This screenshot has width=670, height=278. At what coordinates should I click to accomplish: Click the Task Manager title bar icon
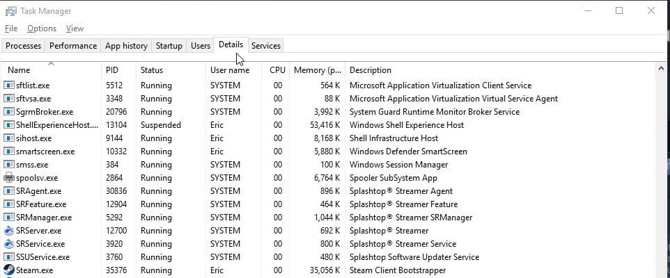click(x=10, y=11)
